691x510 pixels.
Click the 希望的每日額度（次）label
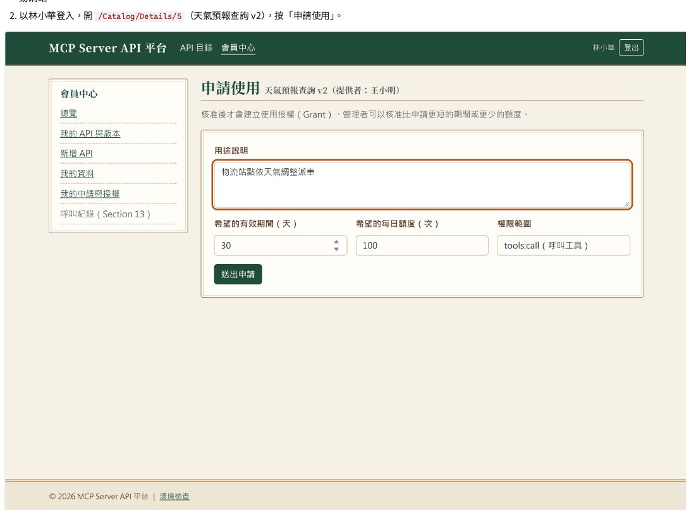tap(397, 224)
